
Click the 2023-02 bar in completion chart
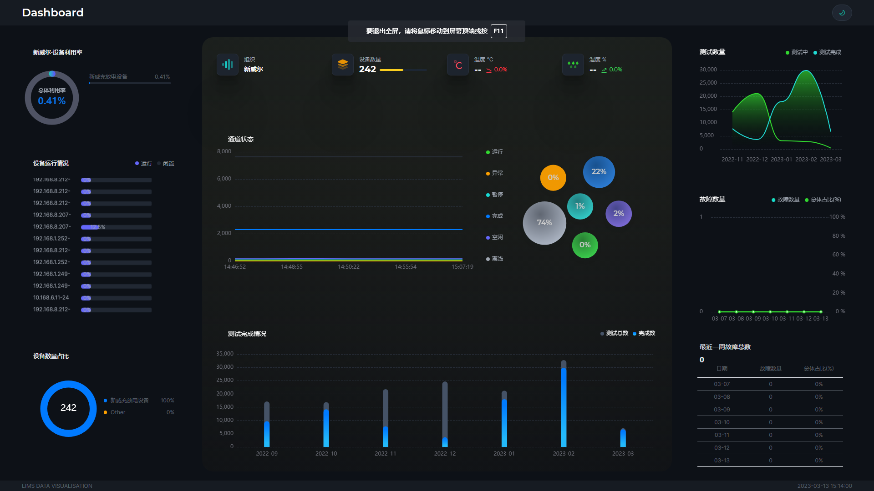pyautogui.click(x=564, y=404)
